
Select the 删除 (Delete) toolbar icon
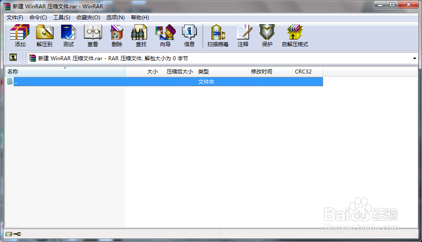[117, 36]
